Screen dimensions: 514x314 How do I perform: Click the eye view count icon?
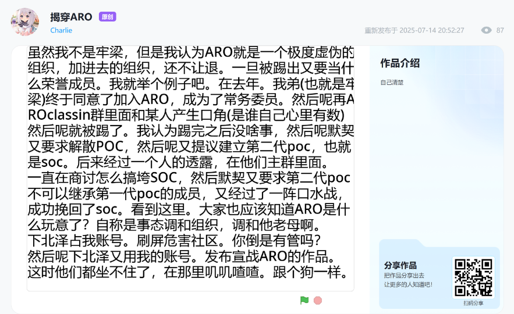click(486, 30)
